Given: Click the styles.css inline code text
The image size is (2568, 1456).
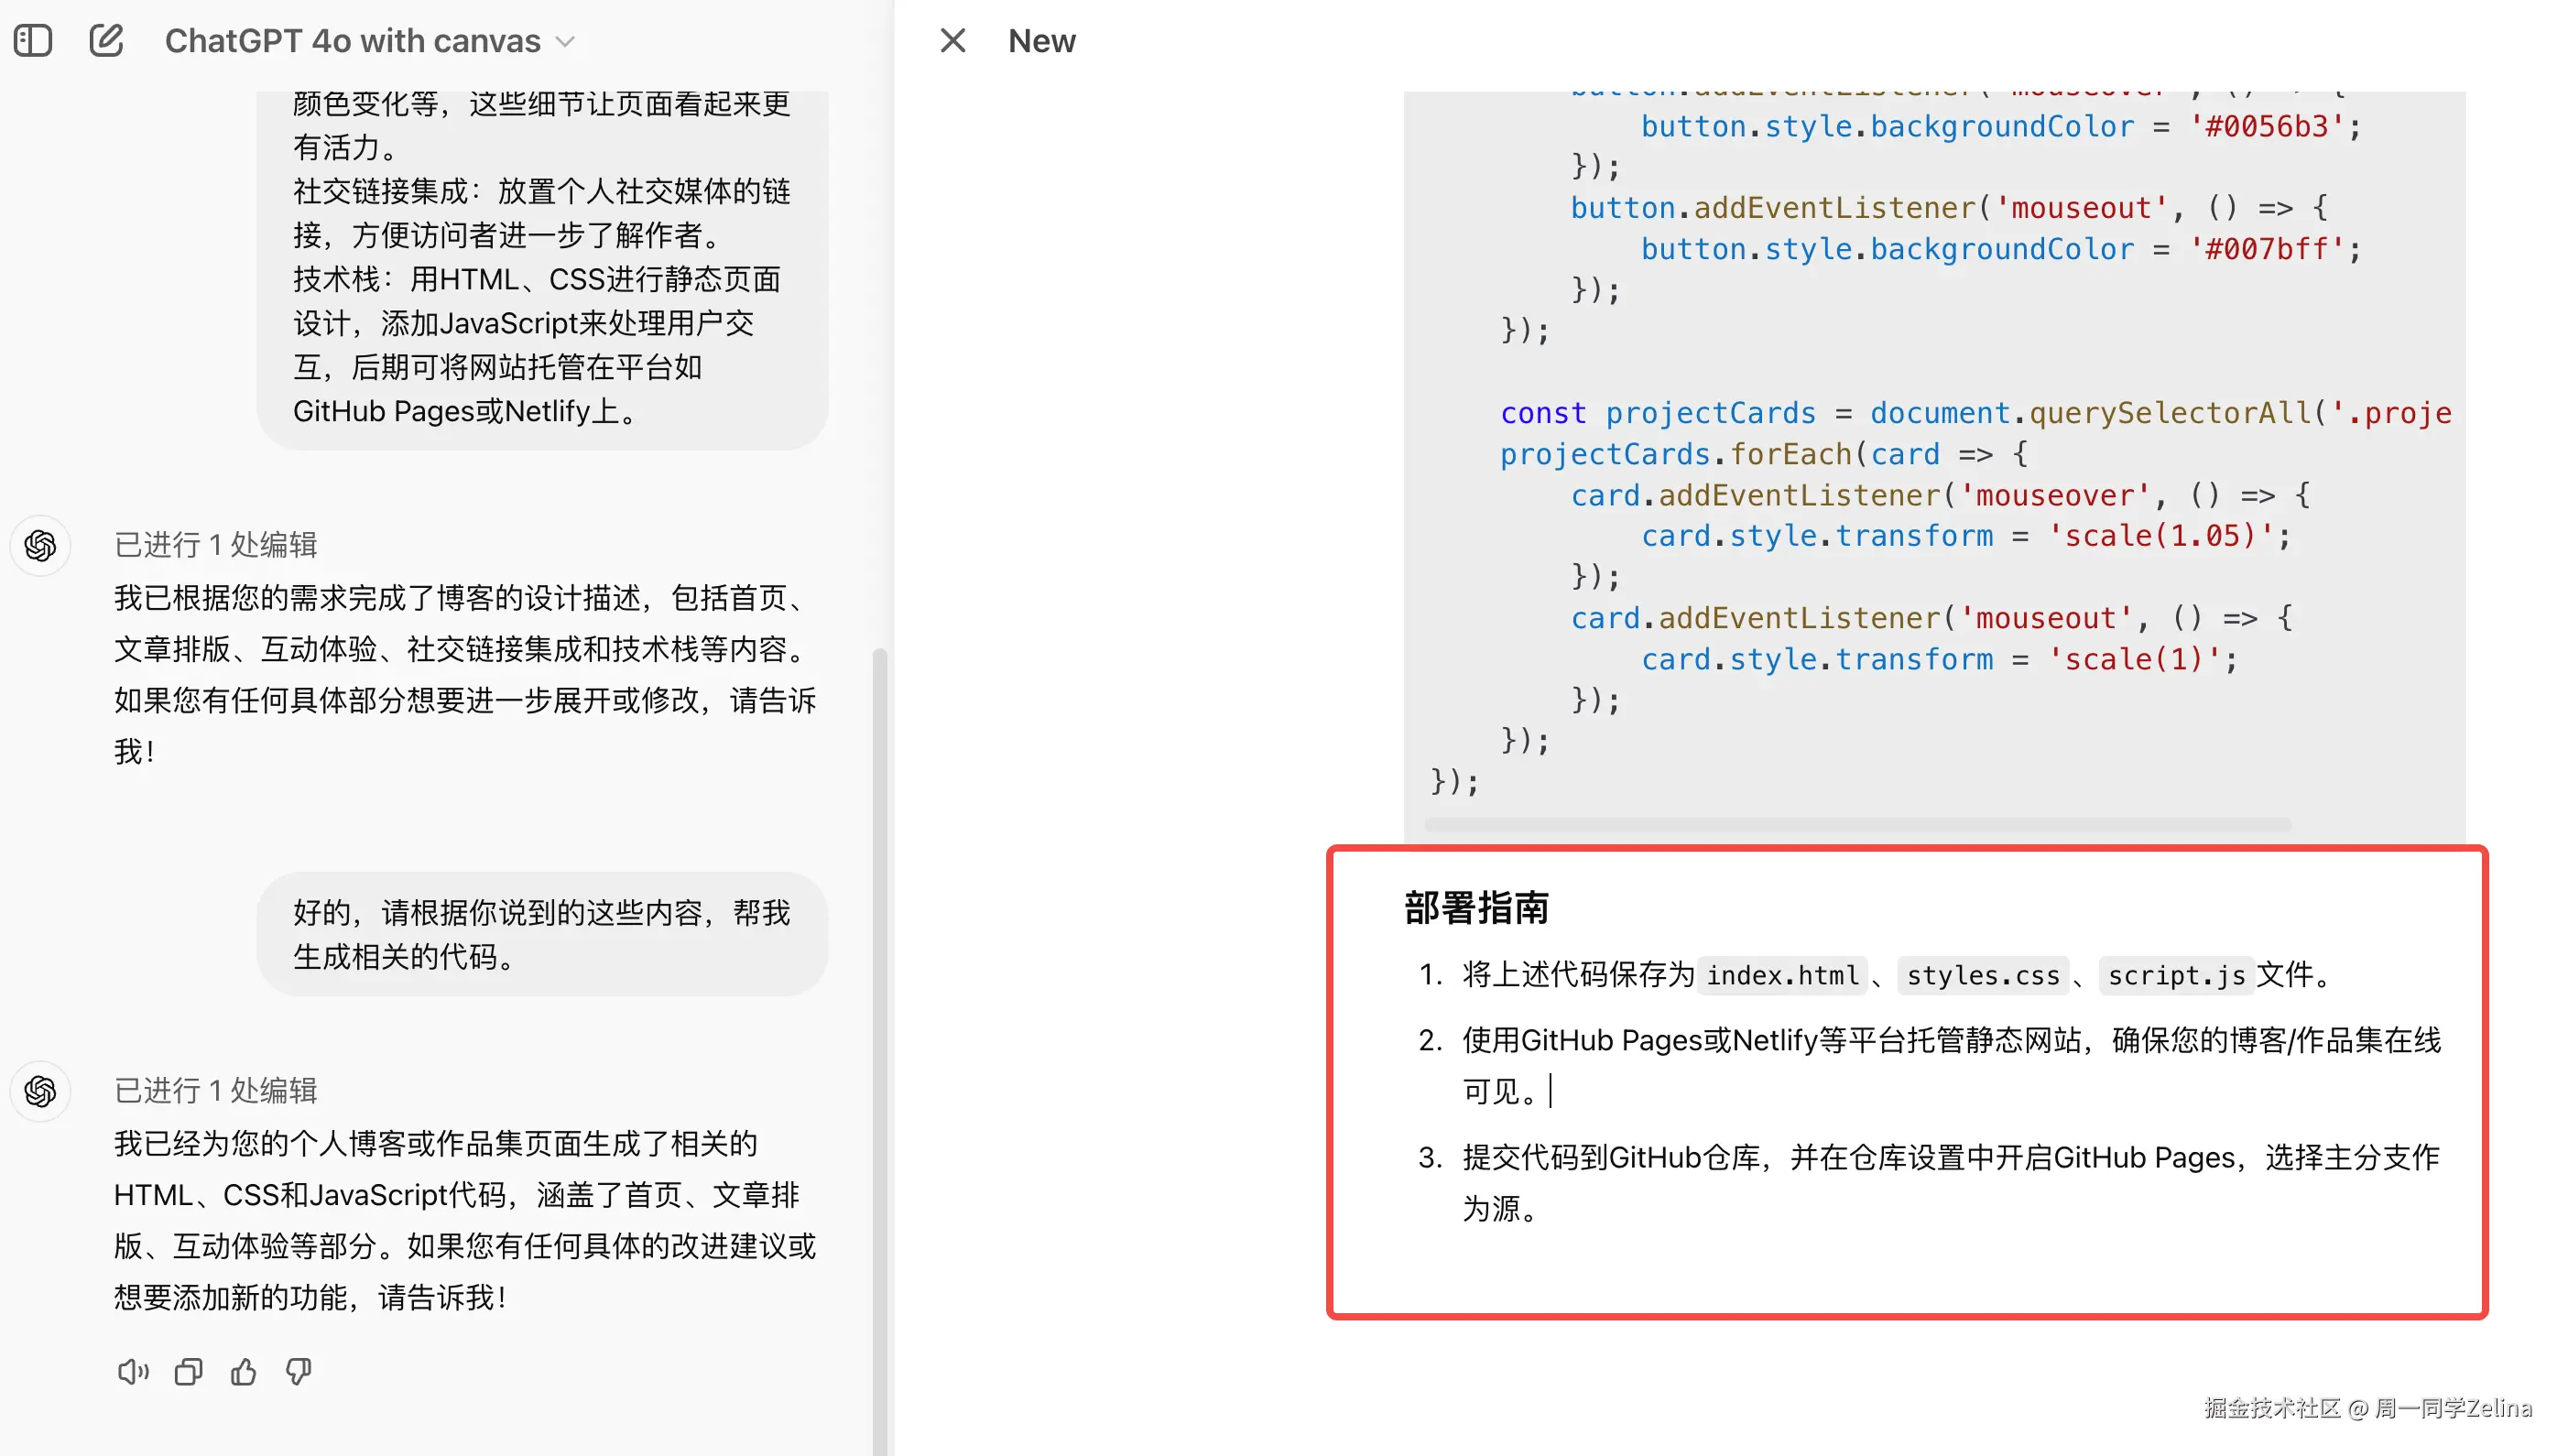Looking at the screenshot, I should [x=1982, y=975].
